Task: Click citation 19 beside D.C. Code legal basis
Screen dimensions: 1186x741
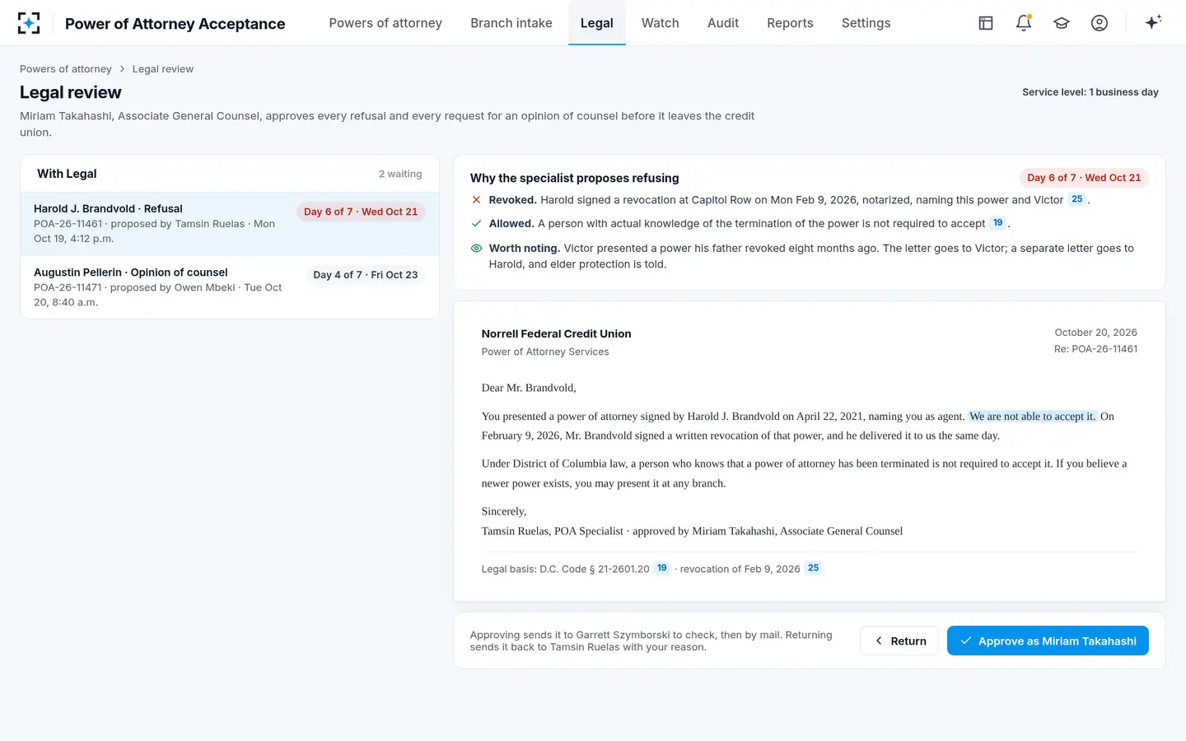Action: 661,568
